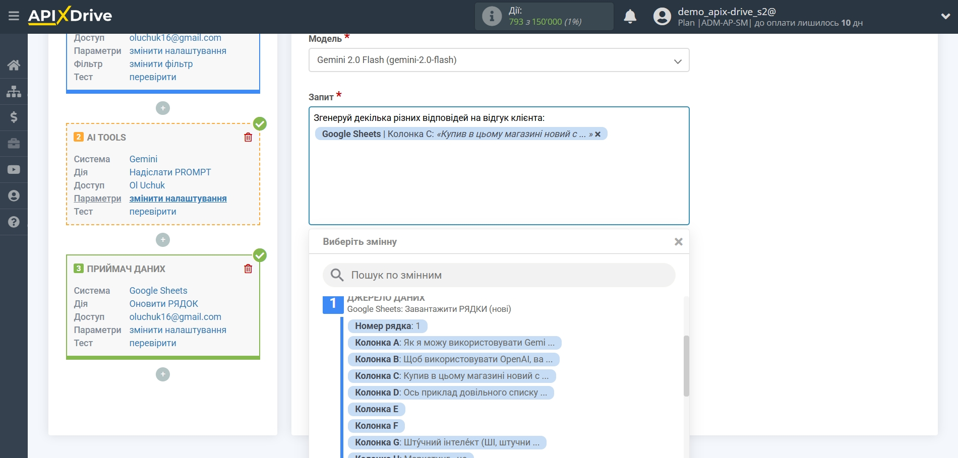The height and width of the screenshot is (458, 958).
Task: Delete the AI TOOLS block
Action: click(x=248, y=137)
